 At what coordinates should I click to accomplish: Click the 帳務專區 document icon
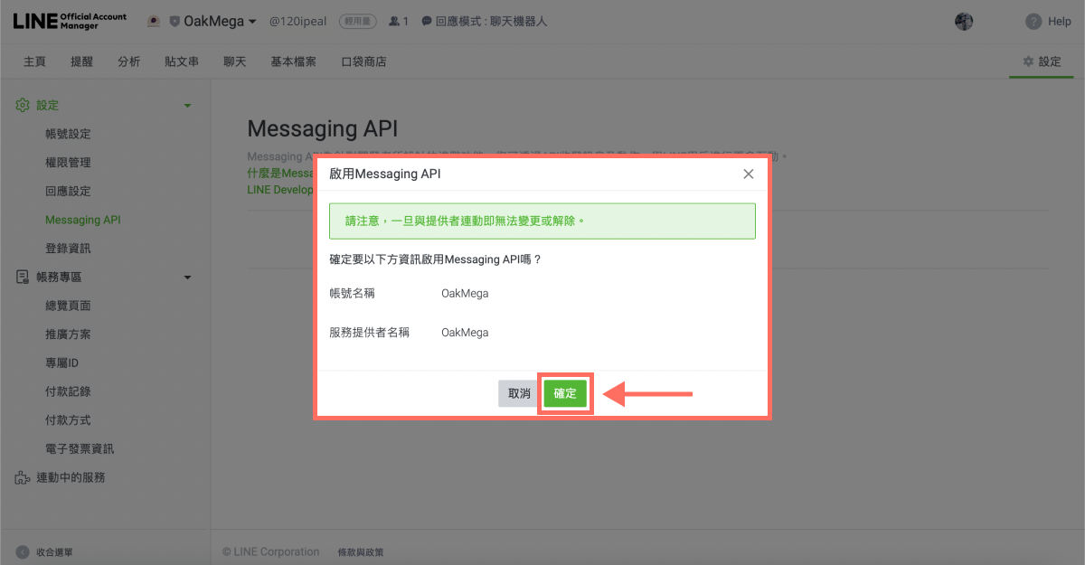(x=23, y=277)
